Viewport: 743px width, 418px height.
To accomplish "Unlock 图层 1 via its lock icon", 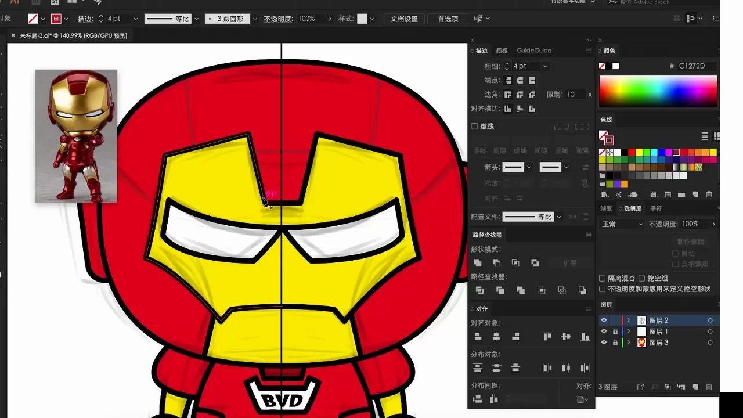I will [615, 331].
